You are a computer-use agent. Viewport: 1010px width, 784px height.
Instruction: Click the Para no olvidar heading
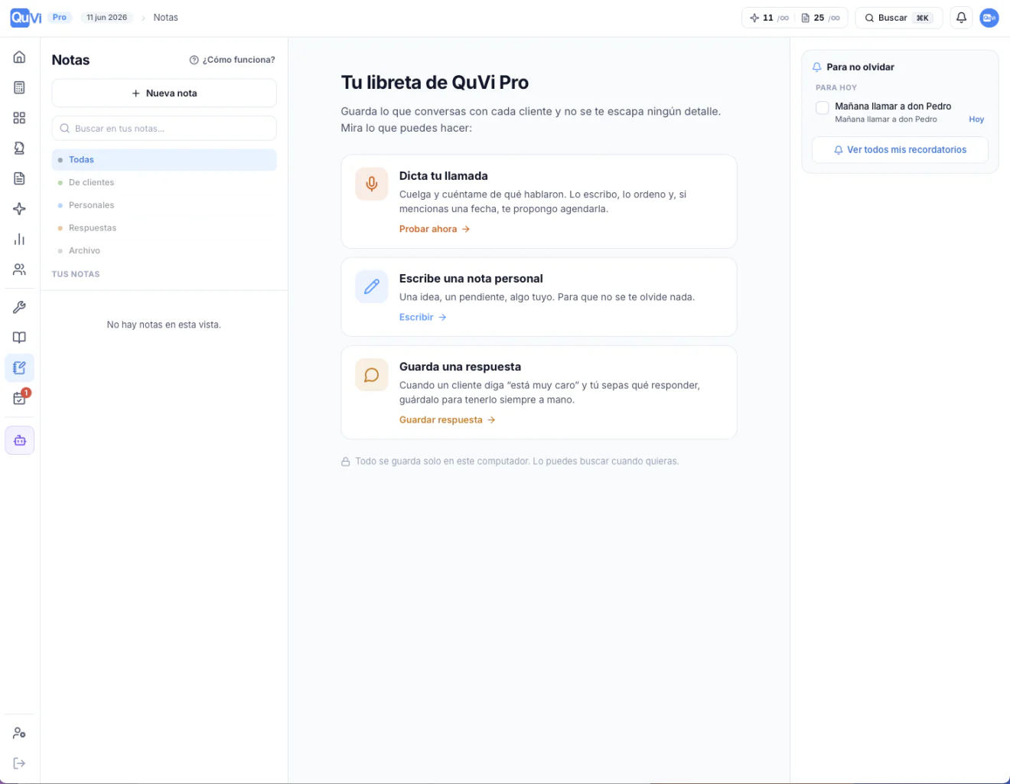click(x=861, y=67)
